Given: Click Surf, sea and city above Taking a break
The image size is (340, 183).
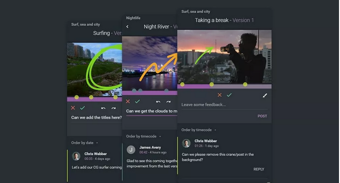Looking at the screenshot, I should tap(196, 11).
